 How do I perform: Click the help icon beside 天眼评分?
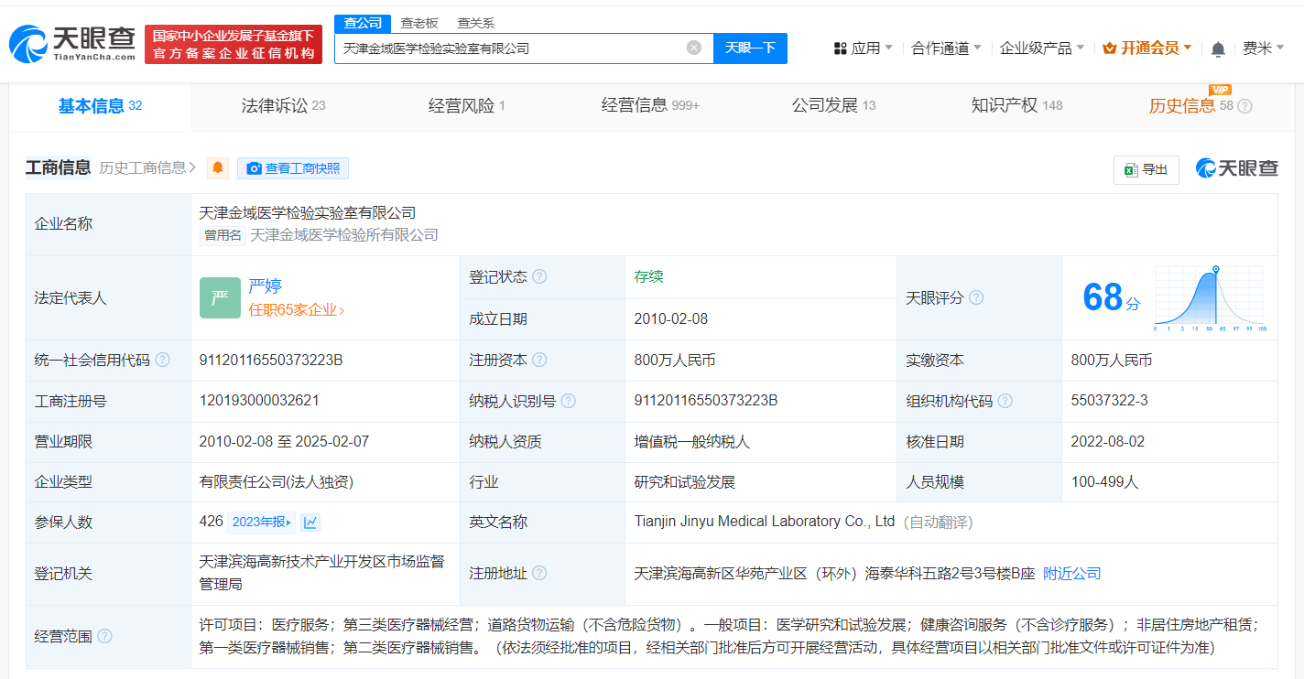976,297
